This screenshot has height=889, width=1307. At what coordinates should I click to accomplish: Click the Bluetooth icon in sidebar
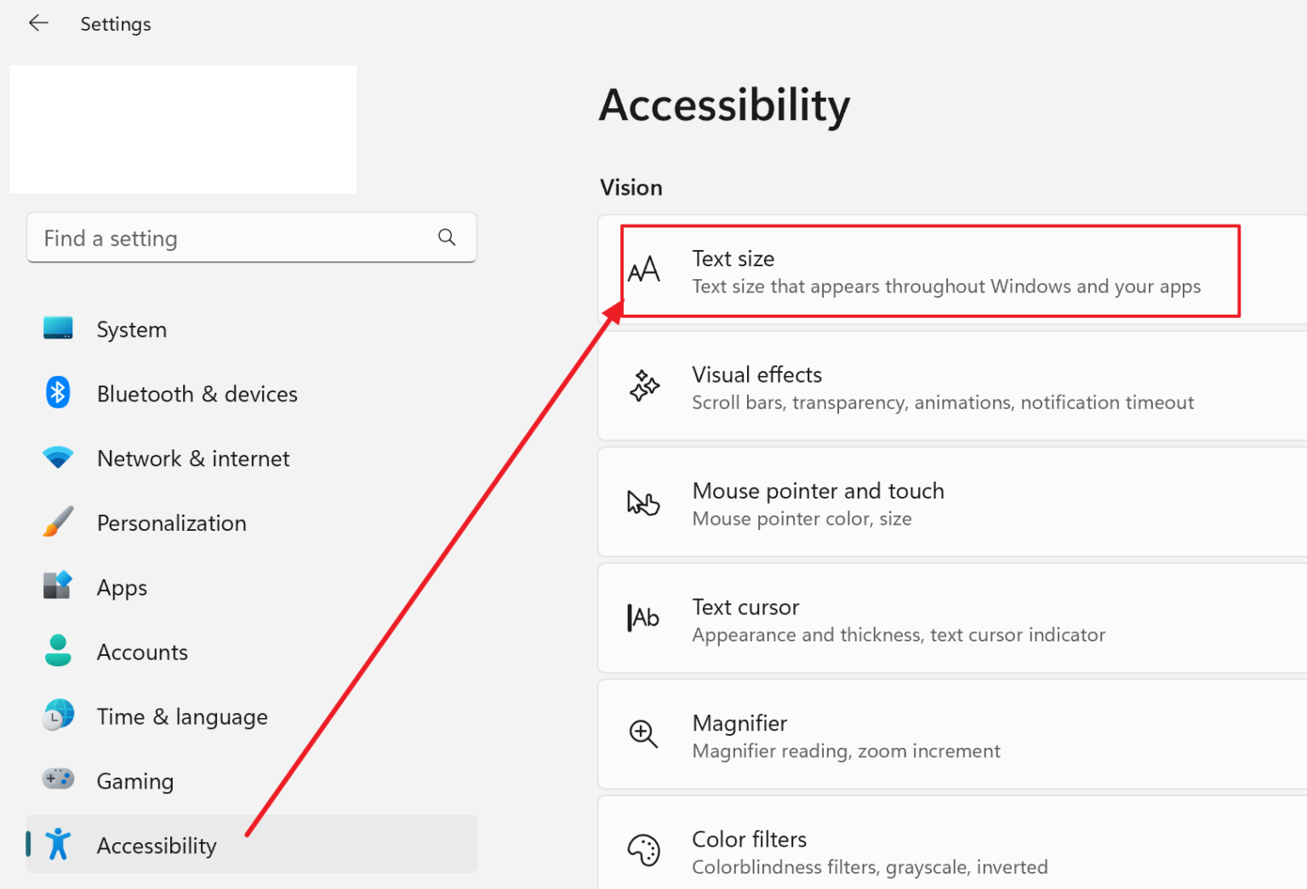(x=58, y=392)
